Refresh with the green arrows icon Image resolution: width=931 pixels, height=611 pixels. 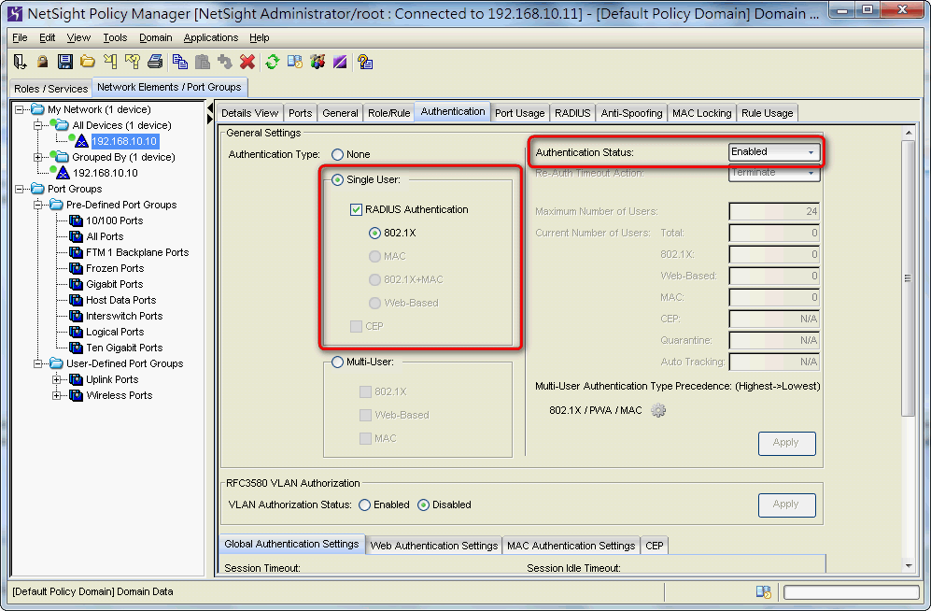point(273,62)
